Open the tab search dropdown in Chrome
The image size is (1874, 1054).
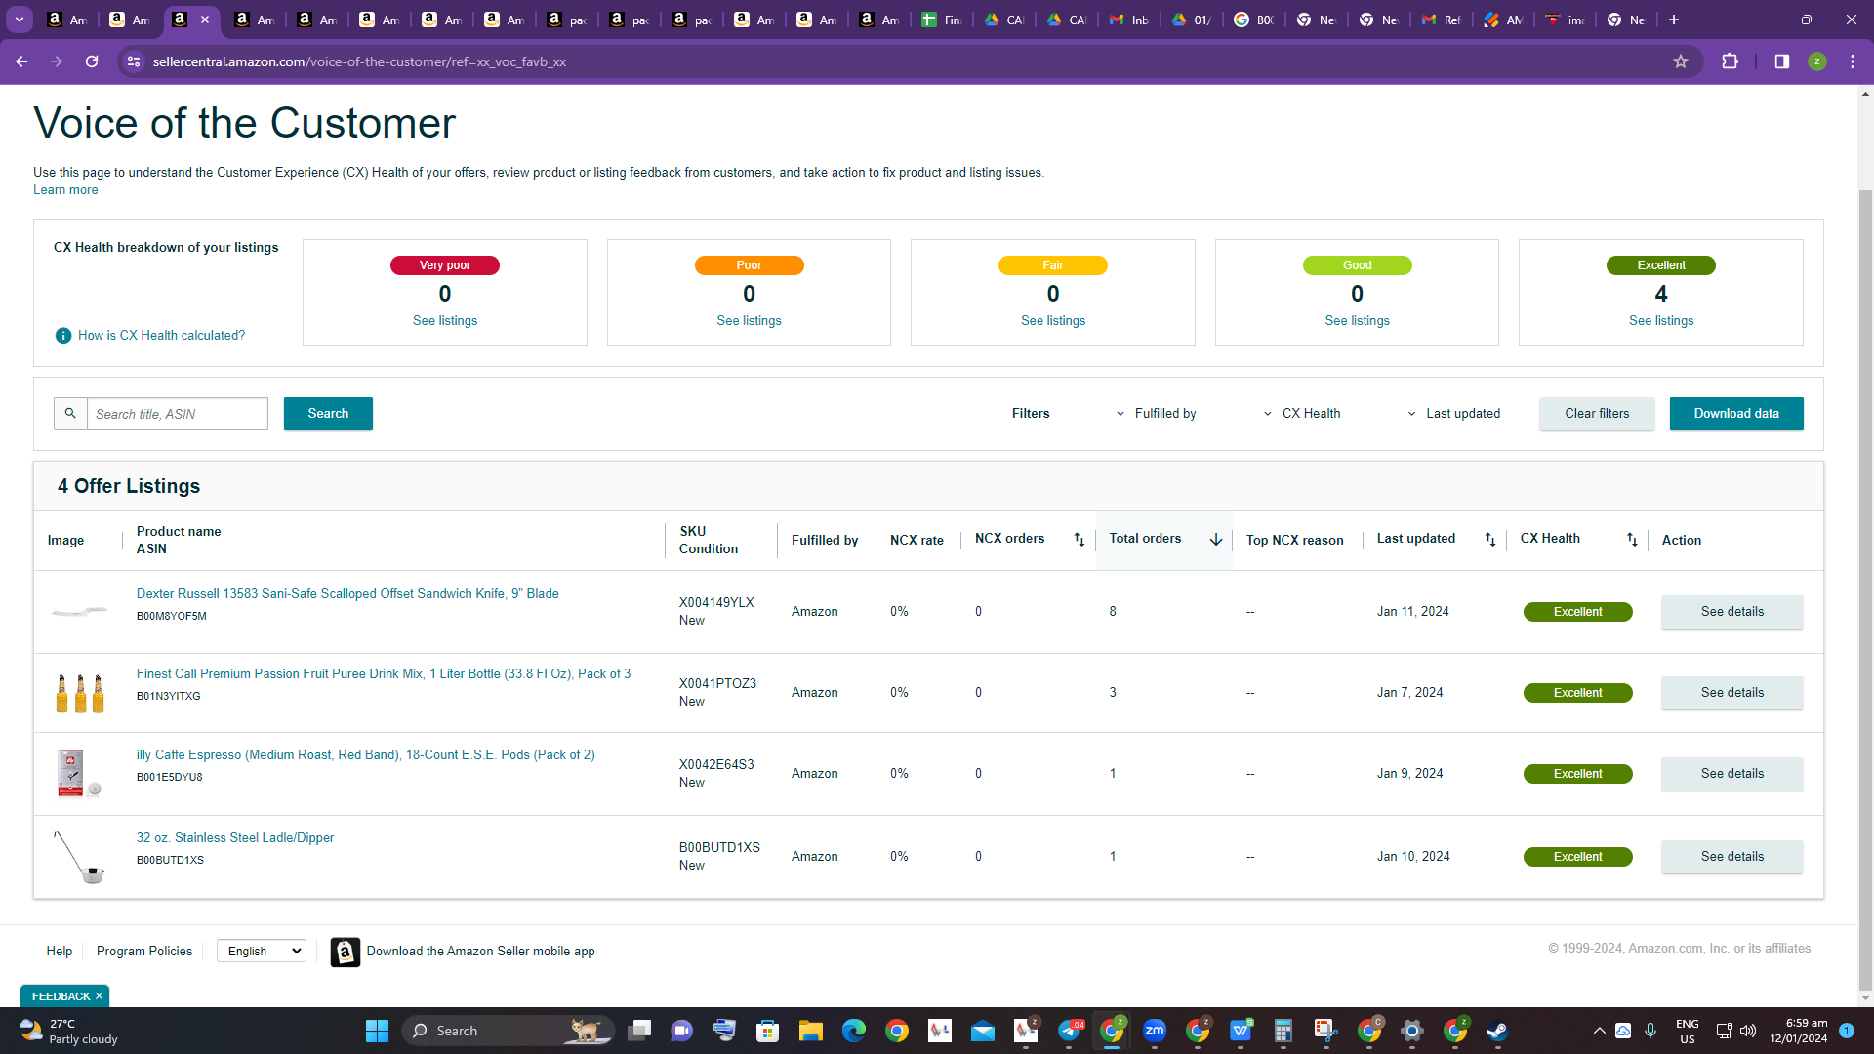20,20
